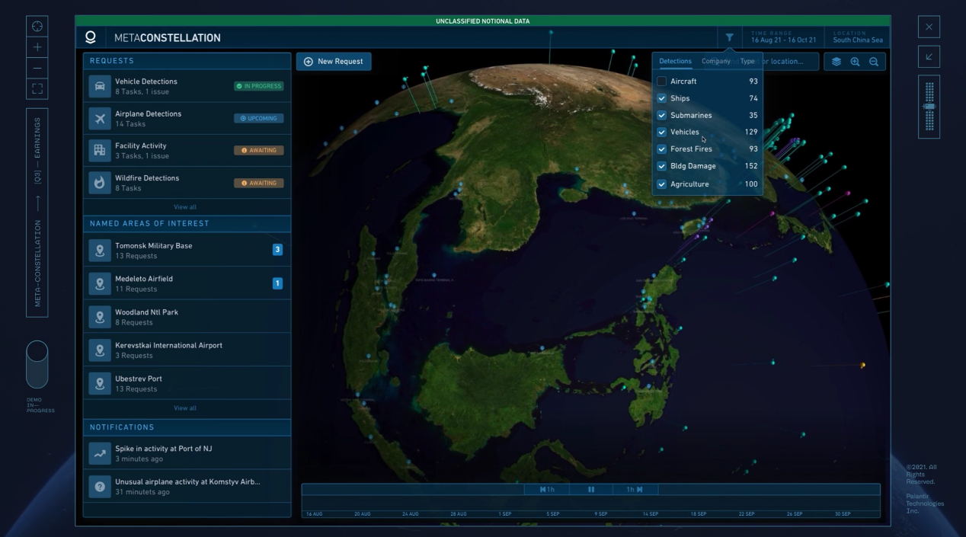Image resolution: width=966 pixels, height=537 pixels.
Task: Uncheck the Ships detection checkbox
Action: 661,98
